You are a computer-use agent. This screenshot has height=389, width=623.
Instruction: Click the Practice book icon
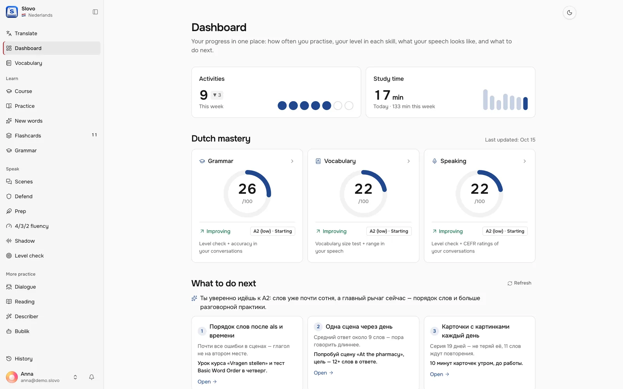(9, 106)
